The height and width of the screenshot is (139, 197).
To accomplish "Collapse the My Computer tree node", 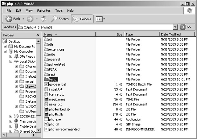I will pyautogui.click(x=5, y=51).
